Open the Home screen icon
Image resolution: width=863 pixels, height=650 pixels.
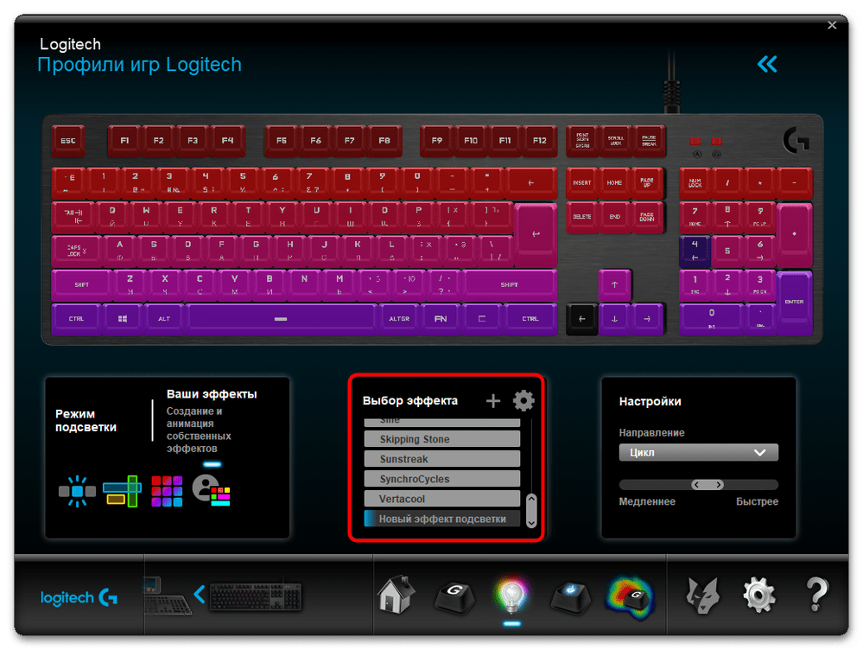(x=396, y=594)
